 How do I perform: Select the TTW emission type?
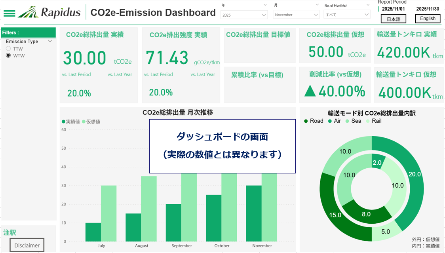pos(8,49)
